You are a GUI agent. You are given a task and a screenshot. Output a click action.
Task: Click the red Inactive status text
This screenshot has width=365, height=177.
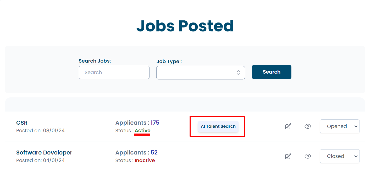145,160
